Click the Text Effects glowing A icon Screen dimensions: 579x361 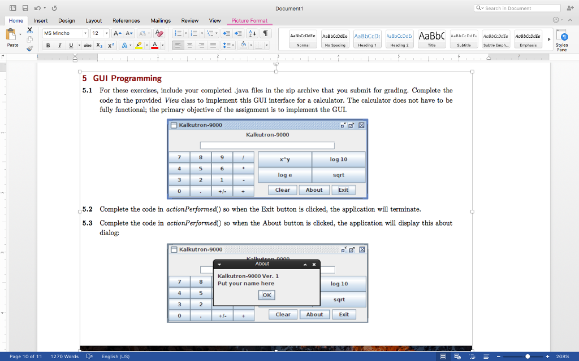(x=124, y=45)
